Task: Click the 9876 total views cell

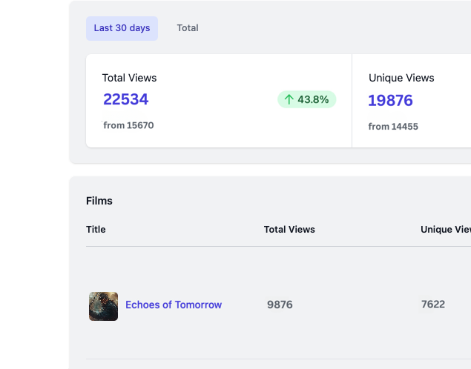Action: pos(280,305)
